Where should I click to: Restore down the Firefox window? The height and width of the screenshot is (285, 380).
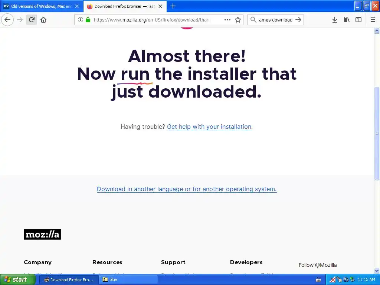pos(366,6)
